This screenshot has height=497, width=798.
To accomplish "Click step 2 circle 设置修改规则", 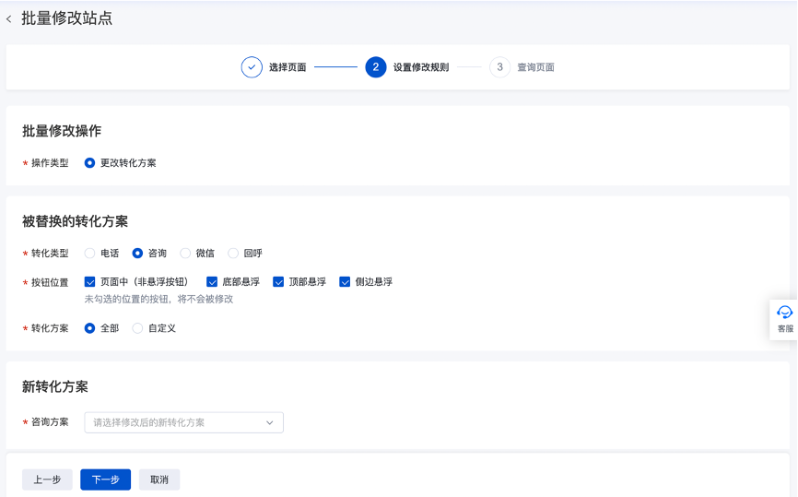I will click(x=375, y=67).
